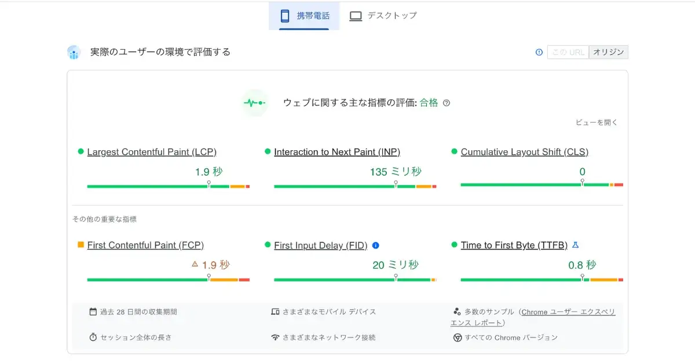Click the experimental flask icon next to TTFB
This screenshot has width=695, height=364.
(x=575, y=245)
